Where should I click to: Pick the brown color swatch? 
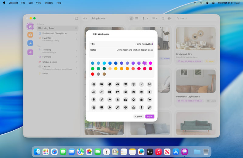(104, 74)
